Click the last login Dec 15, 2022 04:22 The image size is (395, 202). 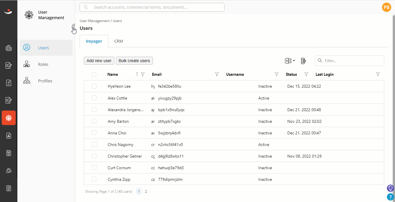[x=304, y=86]
